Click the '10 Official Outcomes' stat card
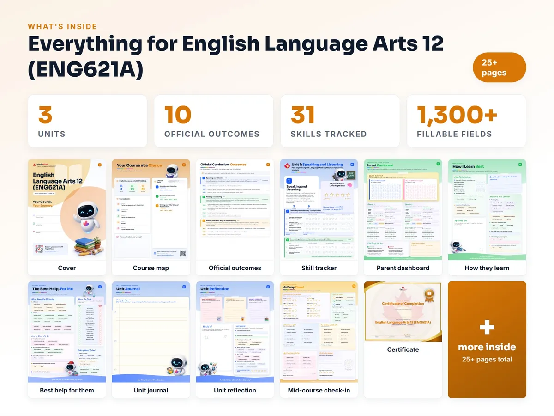 tap(214, 121)
